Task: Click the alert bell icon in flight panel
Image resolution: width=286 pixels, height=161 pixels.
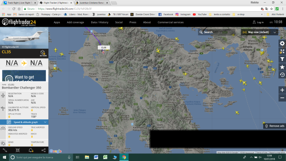Action: tap(31, 150)
